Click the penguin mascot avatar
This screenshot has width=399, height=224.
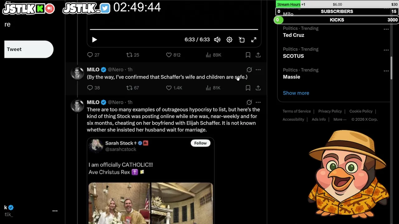click(x=348, y=175)
